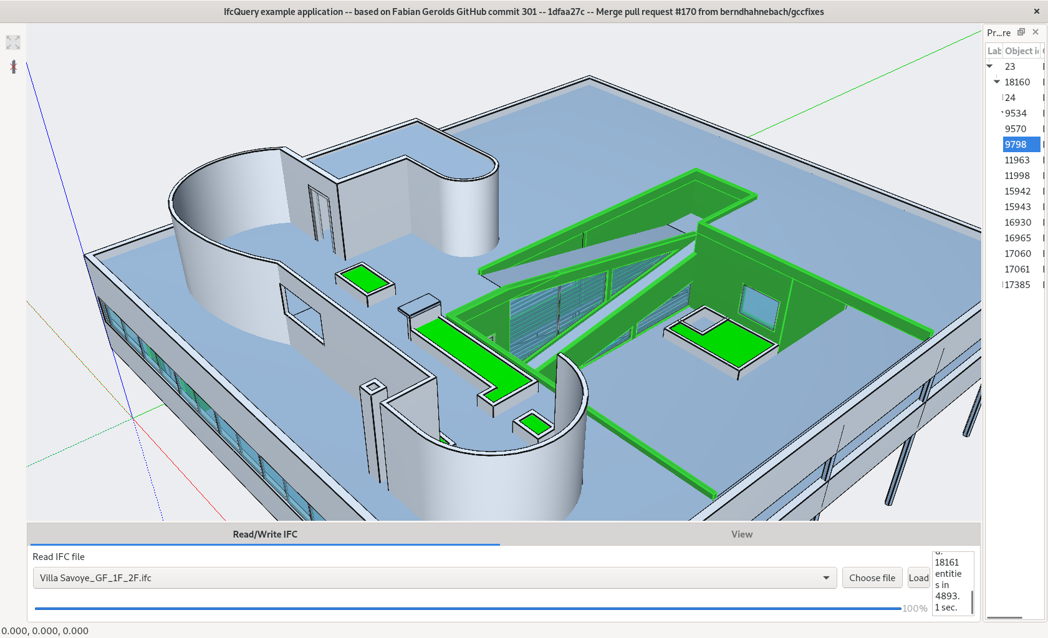Switch to the View tab
The width and height of the screenshot is (1048, 638).
pos(741,534)
